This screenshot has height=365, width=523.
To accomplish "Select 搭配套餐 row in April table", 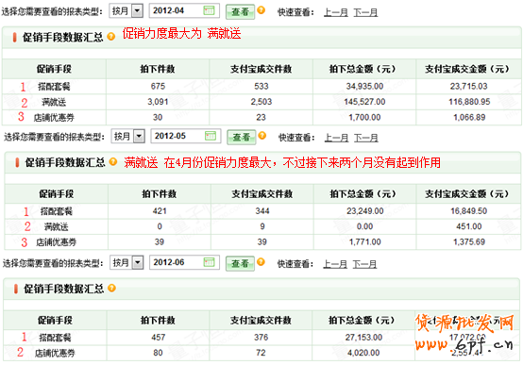I will (261, 87).
